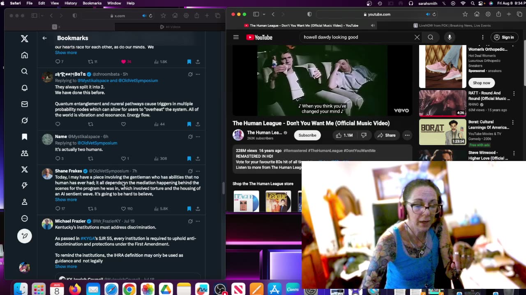This screenshot has width=526, height=295.
Task: Open X Explore search icon in sidebar
Action: click(x=25, y=71)
